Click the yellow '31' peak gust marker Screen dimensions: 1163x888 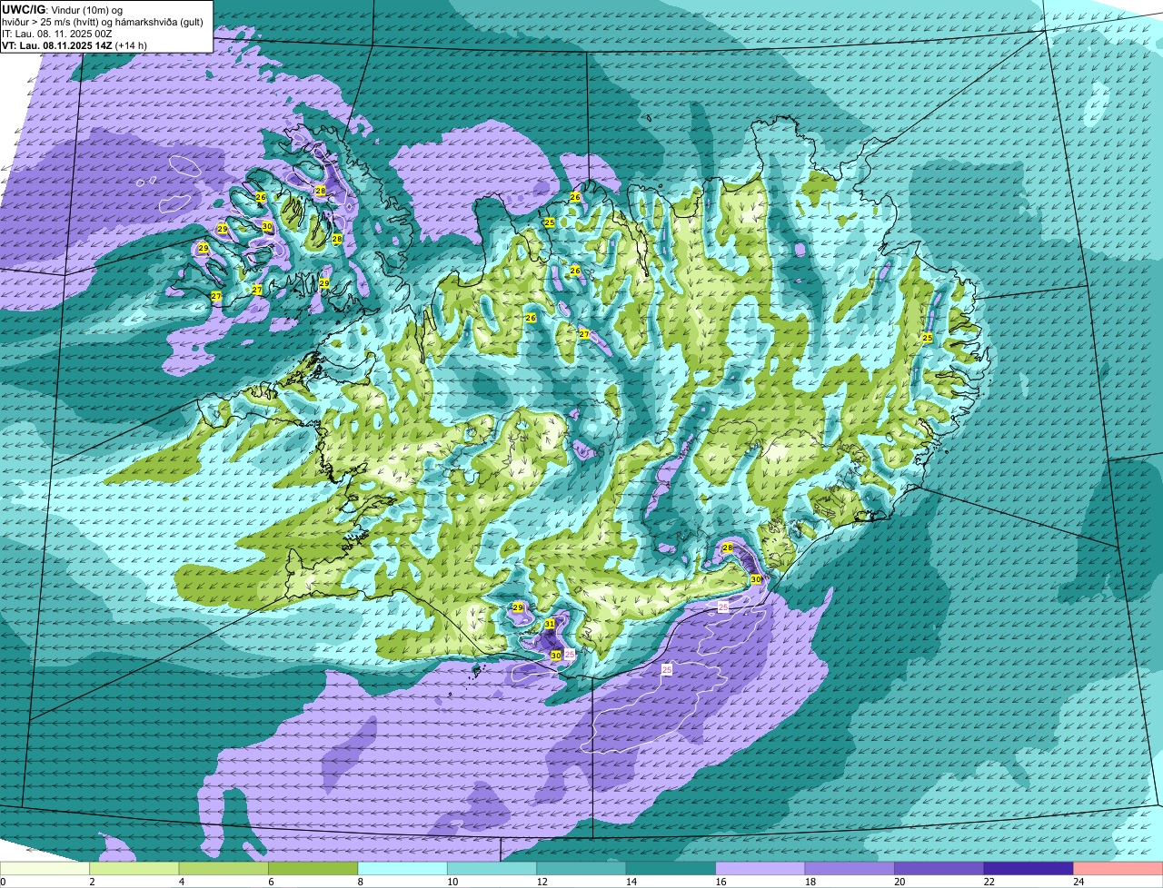(550, 624)
